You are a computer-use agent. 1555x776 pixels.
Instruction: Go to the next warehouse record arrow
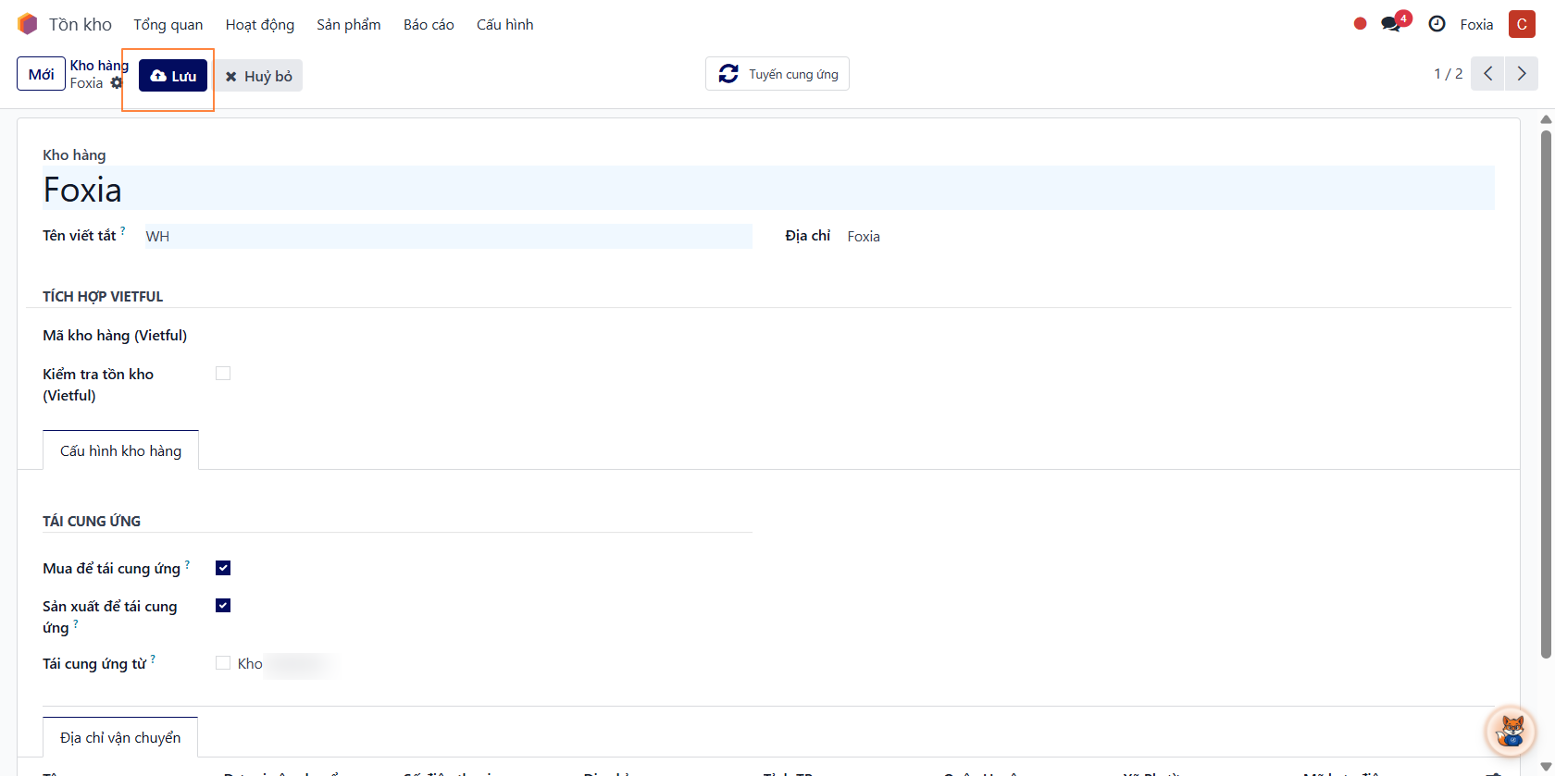tap(1522, 74)
